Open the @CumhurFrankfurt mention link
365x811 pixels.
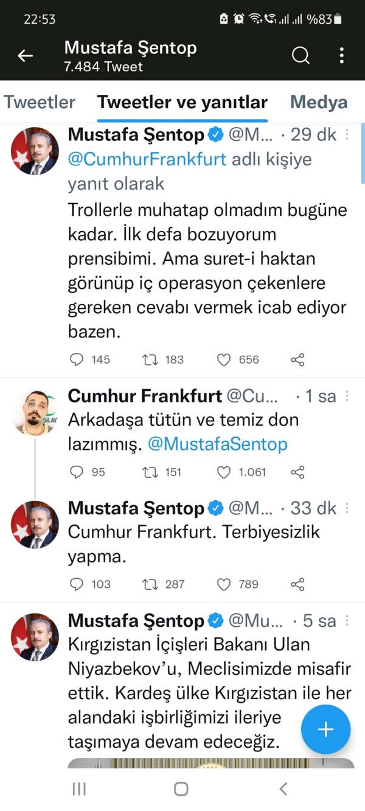click(147, 159)
